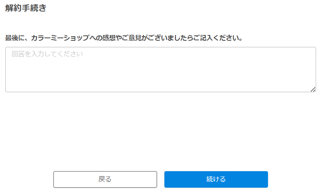Click the resize grip in textarea corner
This screenshot has width=321, height=193.
click(x=313, y=89)
